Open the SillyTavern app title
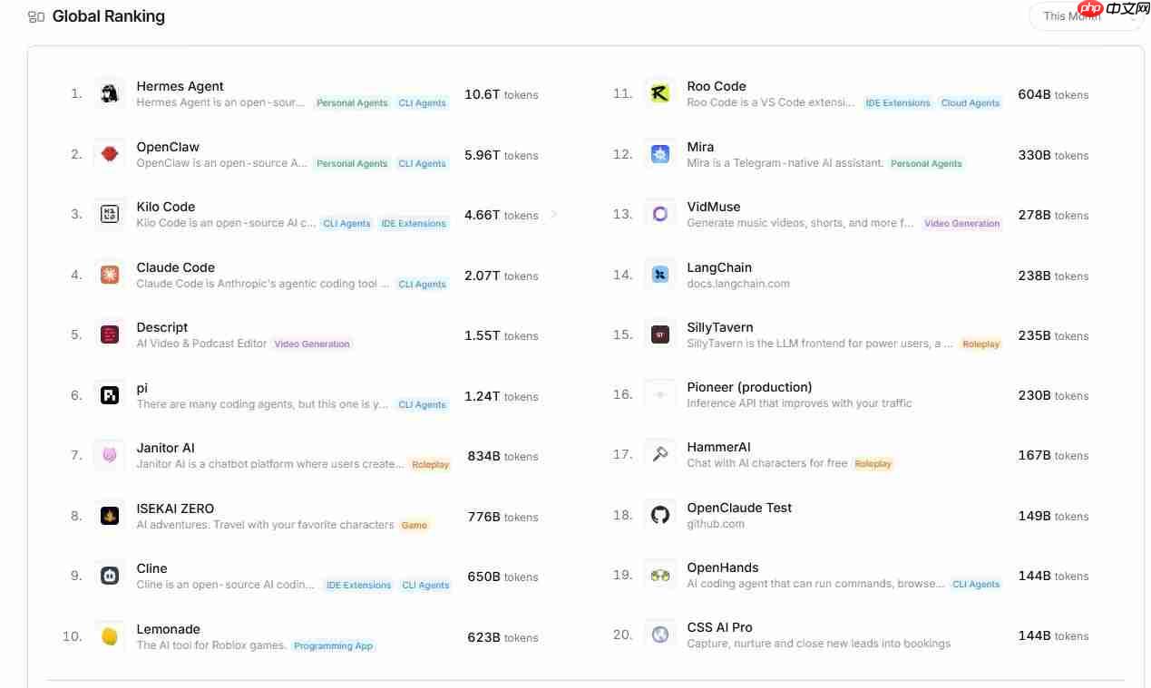 point(720,327)
